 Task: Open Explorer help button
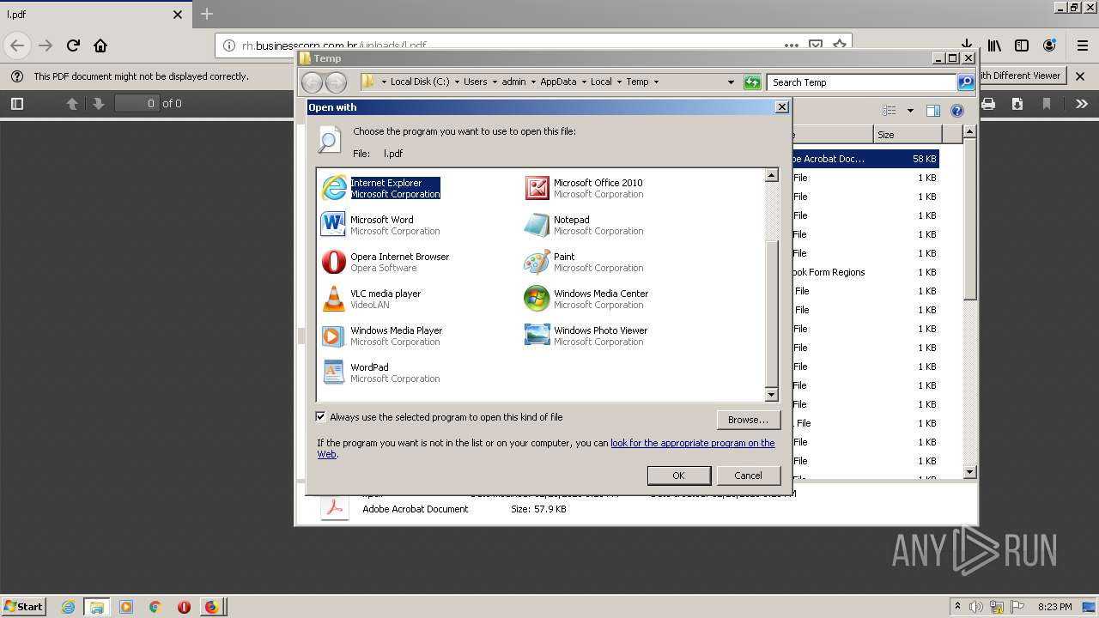pyautogui.click(x=957, y=111)
